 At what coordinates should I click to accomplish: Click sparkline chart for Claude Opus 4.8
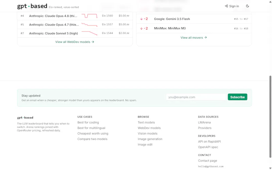(89, 16)
